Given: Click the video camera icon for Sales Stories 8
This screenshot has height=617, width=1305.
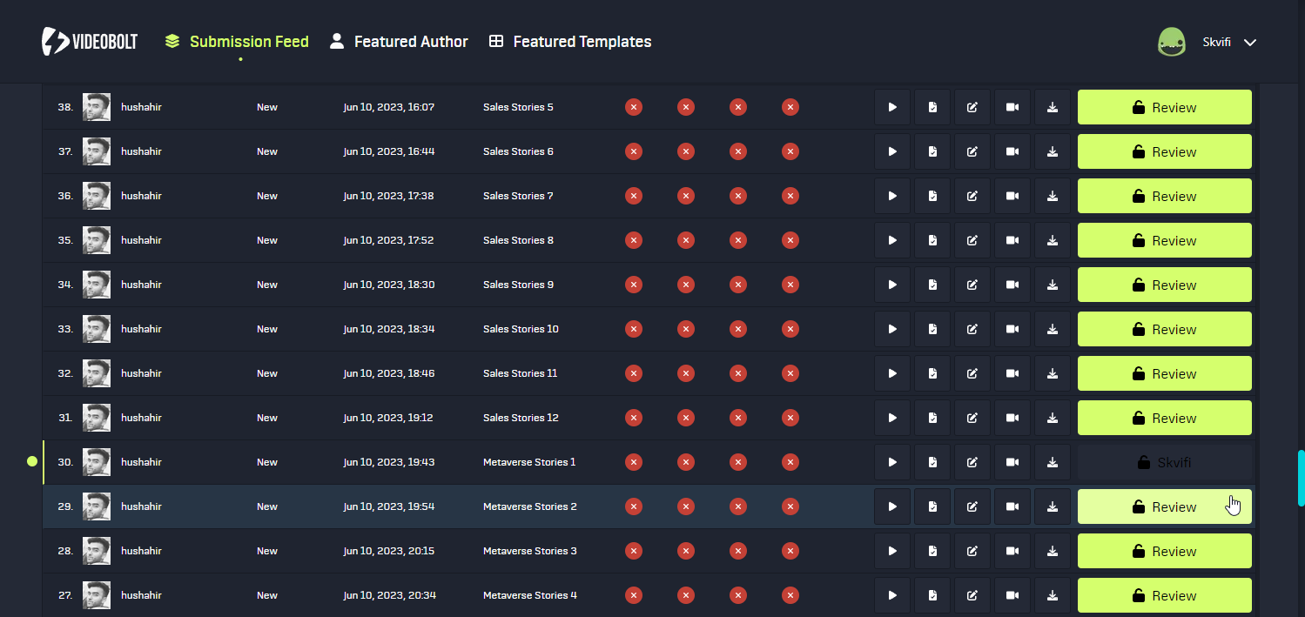Looking at the screenshot, I should (1012, 241).
